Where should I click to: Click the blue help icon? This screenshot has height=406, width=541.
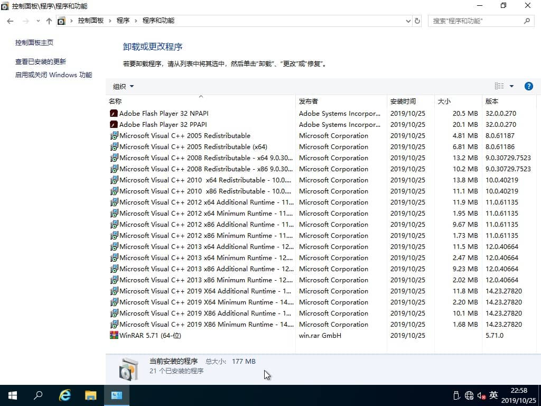click(x=528, y=86)
